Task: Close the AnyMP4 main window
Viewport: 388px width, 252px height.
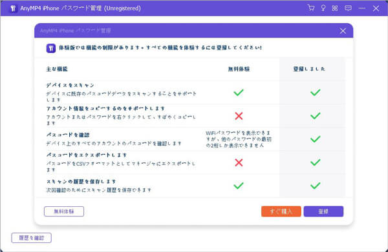Action: coord(376,8)
